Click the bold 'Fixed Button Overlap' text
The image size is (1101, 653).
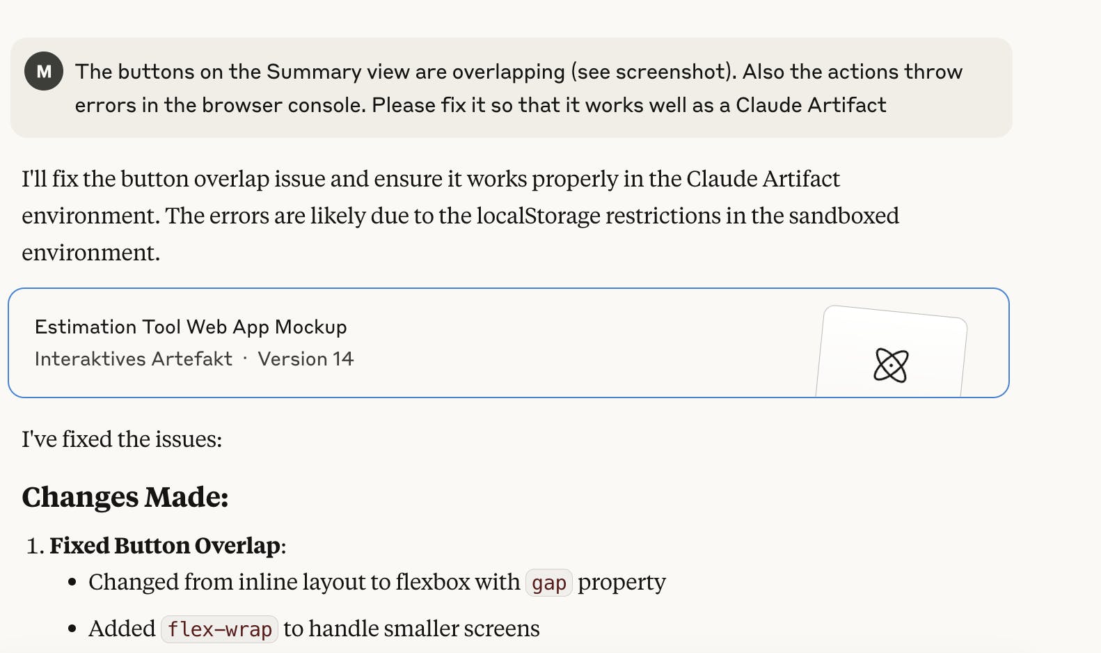pyautogui.click(x=165, y=545)
